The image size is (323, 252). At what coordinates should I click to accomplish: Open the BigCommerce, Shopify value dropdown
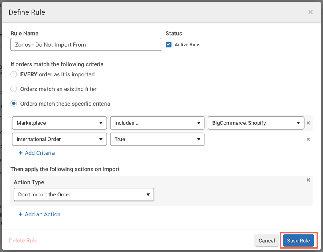256,123
